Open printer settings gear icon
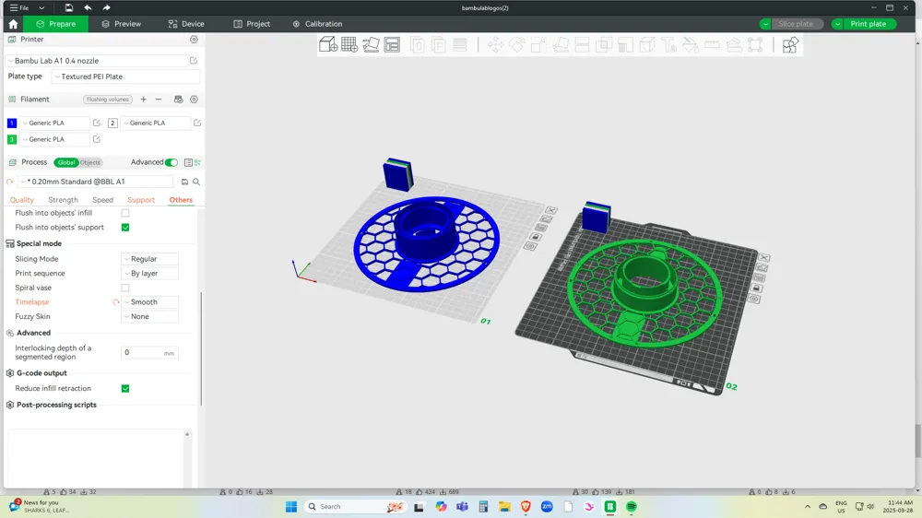 click(194, 40)
